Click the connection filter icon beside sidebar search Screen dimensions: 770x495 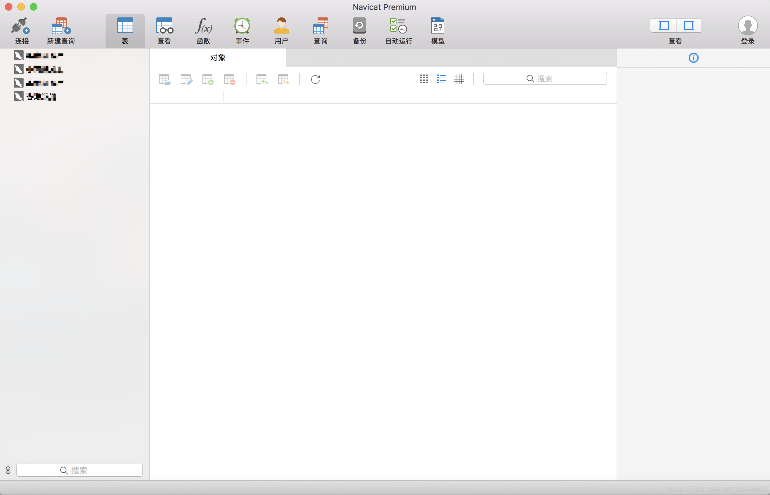8,470
